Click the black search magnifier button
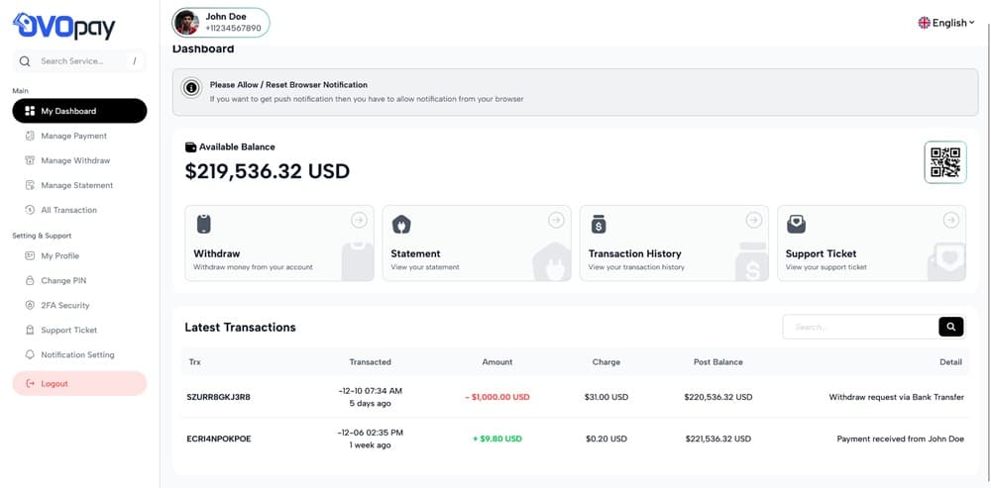This screenshot has width=991, height=488. click(950, 327)
